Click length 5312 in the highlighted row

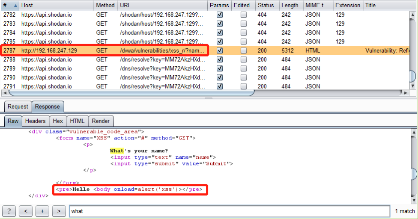(x=288, y=50)
